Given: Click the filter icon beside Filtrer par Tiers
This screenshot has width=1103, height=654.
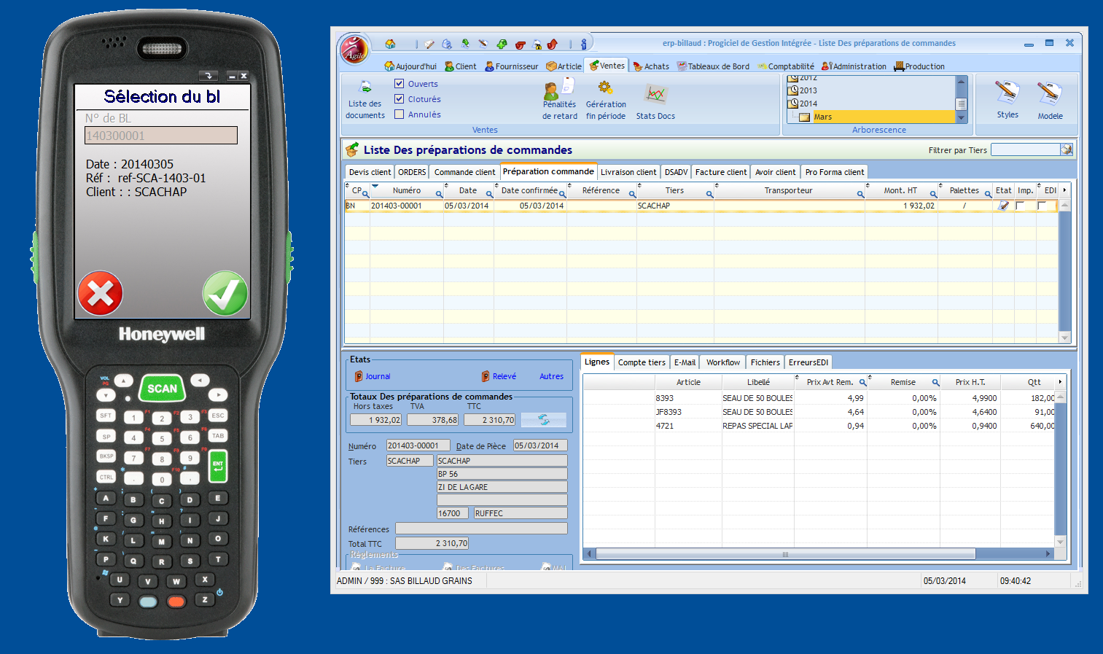Looking at the screenshot, I should click(1067, 149).
